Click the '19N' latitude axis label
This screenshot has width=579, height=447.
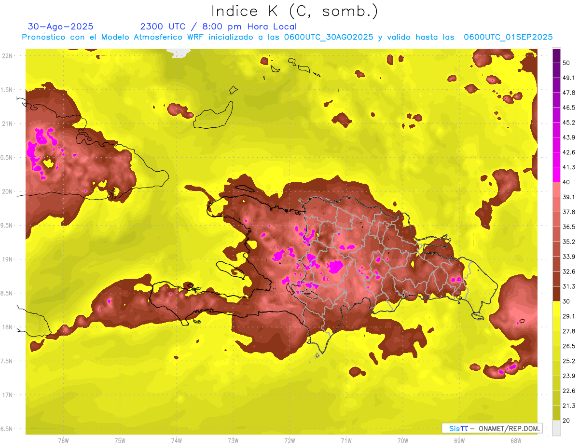coord(8,259)
